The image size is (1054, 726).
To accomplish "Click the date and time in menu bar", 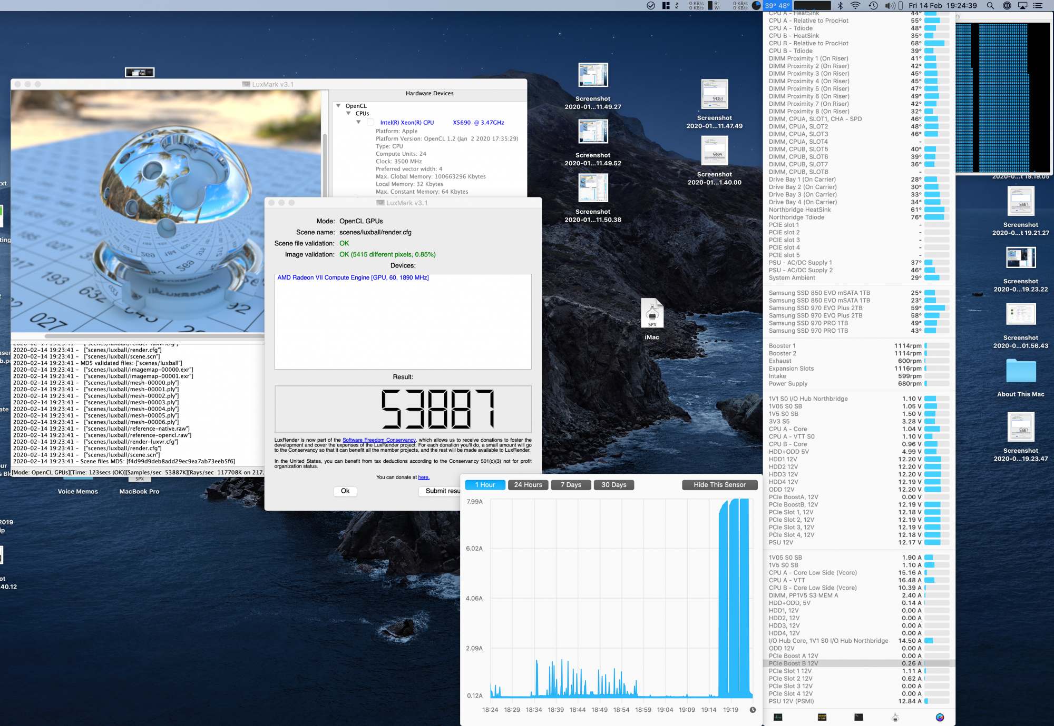I will [943, 5].
